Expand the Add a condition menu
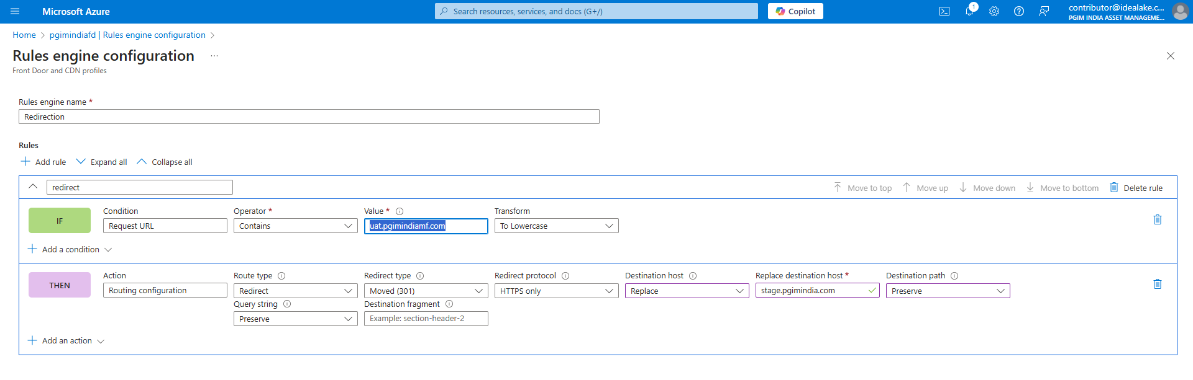The height and width of the screenshot is (380, 1193). click(x=70, y=249)
